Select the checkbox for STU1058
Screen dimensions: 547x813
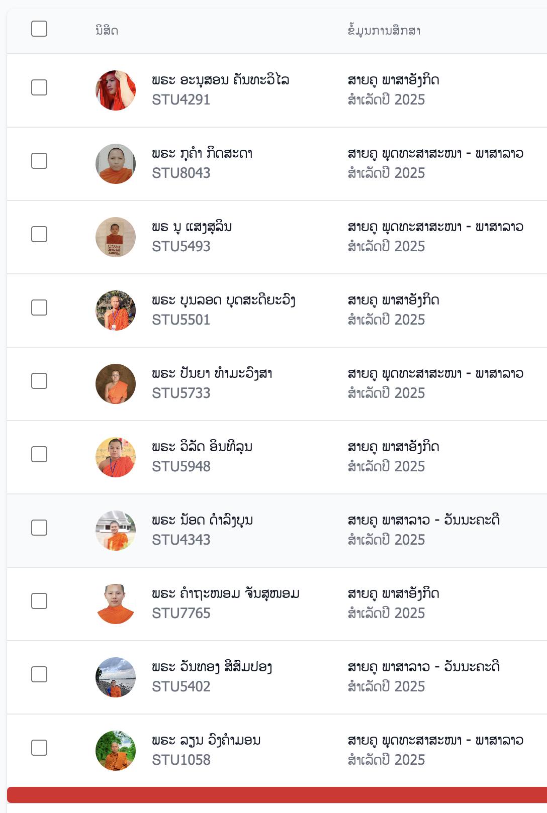click(39, 748)
